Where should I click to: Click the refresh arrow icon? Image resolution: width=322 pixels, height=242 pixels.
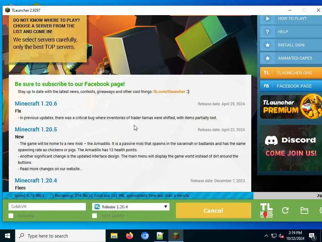point(285,210)
